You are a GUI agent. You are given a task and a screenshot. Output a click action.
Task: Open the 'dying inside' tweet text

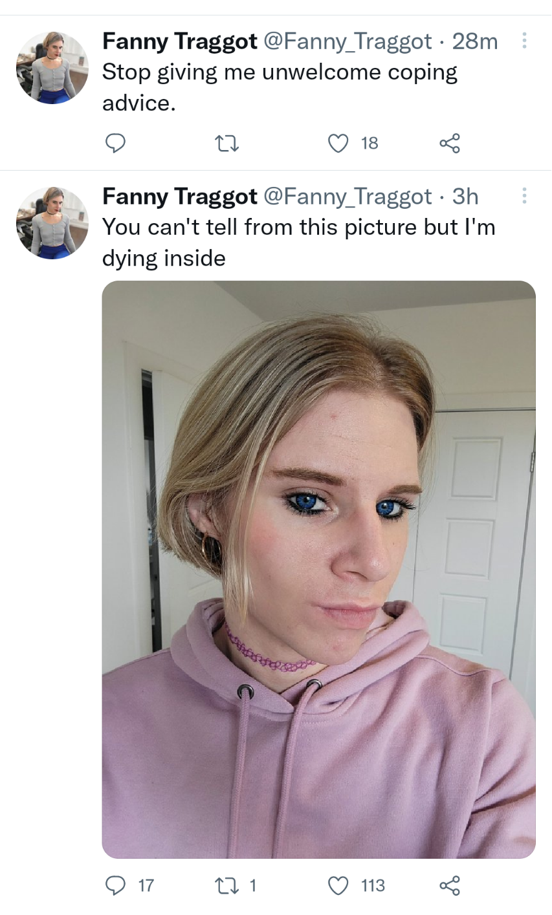click(298, 242)
